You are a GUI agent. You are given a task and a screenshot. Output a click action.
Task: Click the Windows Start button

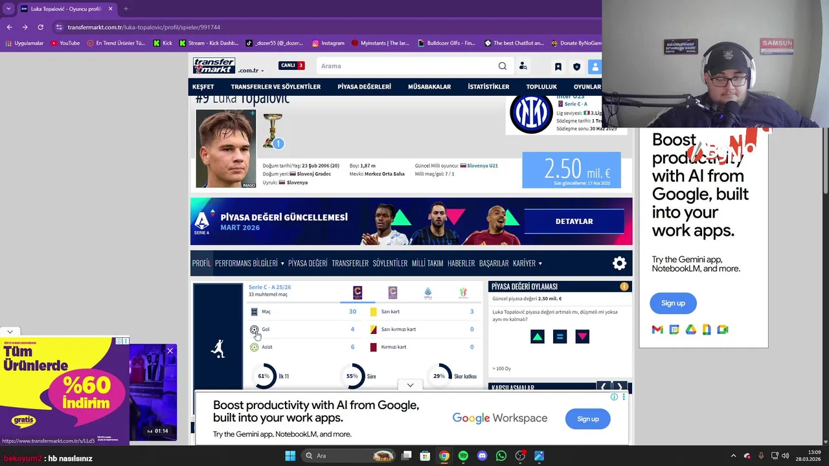(290, 456)
